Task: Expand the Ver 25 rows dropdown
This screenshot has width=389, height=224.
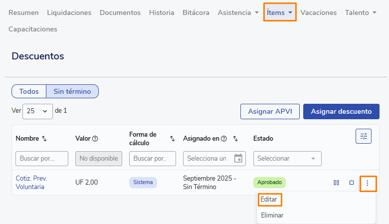Action: 37,111
